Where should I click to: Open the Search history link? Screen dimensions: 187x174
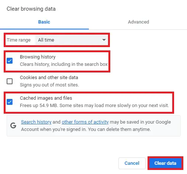[x=36, y=122]
